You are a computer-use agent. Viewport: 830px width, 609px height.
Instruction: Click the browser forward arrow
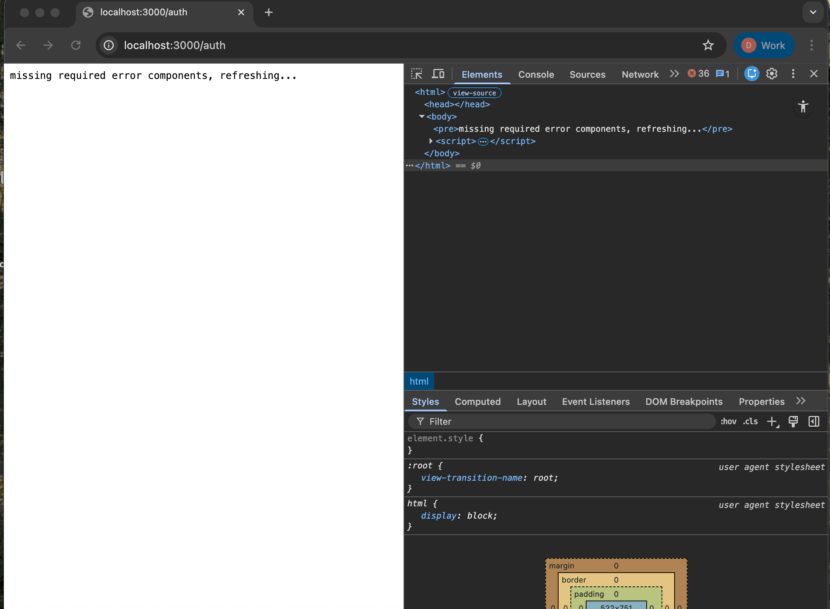[x=48, y=45]
